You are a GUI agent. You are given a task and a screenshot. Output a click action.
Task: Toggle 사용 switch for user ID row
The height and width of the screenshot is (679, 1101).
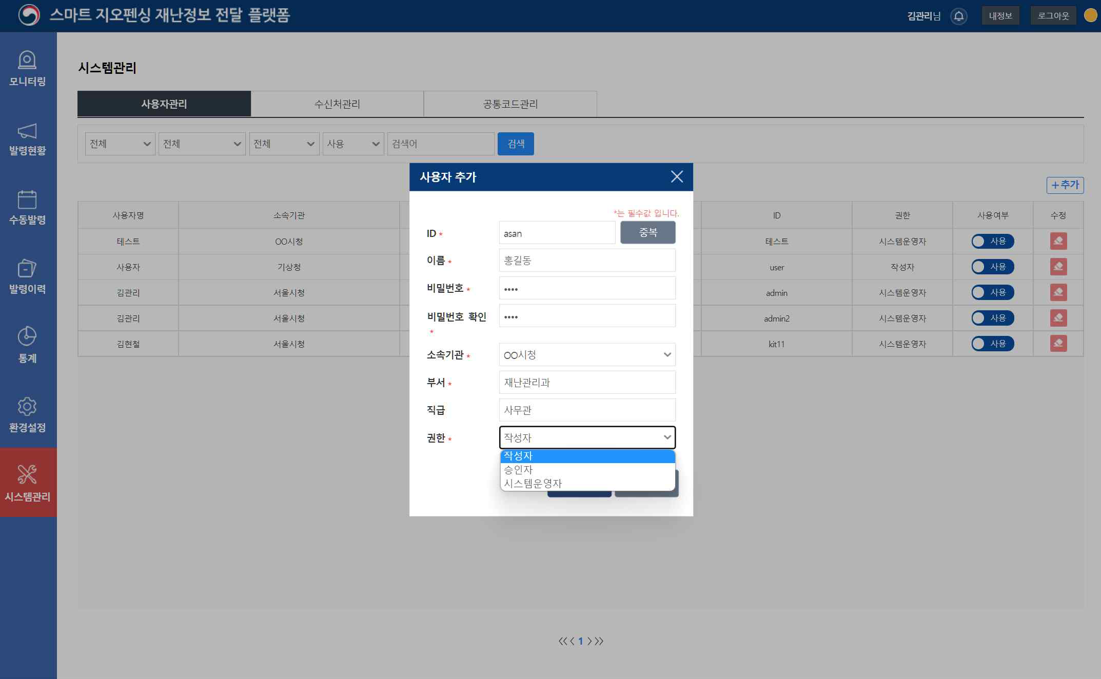992,267
